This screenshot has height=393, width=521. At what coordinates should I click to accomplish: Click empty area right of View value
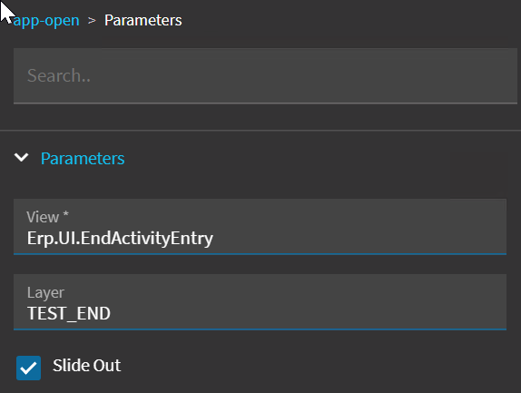[359, 238]
